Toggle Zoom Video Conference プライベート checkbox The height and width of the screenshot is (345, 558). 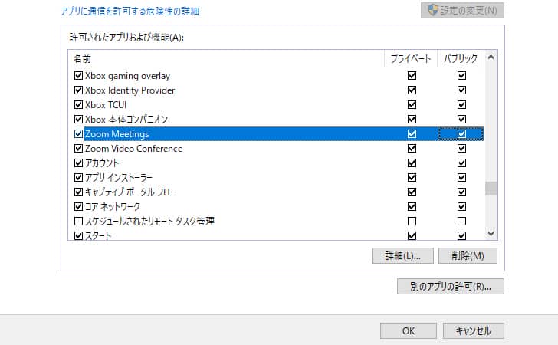point(412,149)
